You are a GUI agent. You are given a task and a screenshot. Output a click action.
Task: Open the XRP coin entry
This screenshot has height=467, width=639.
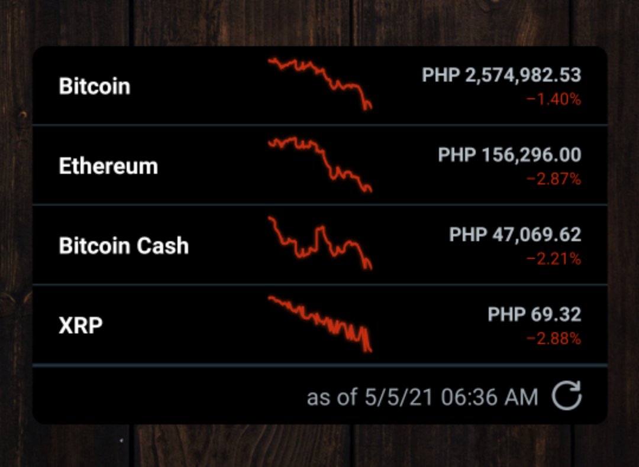click(80, 325)
